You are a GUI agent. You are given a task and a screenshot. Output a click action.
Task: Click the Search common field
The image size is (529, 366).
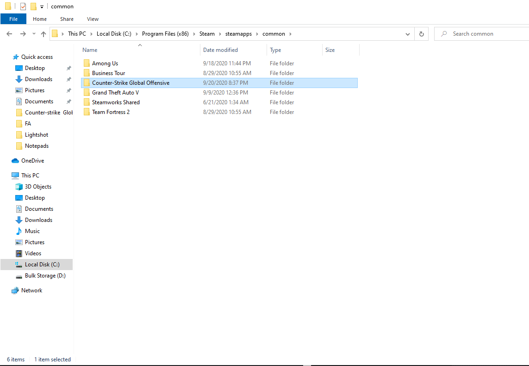(482, 34)
